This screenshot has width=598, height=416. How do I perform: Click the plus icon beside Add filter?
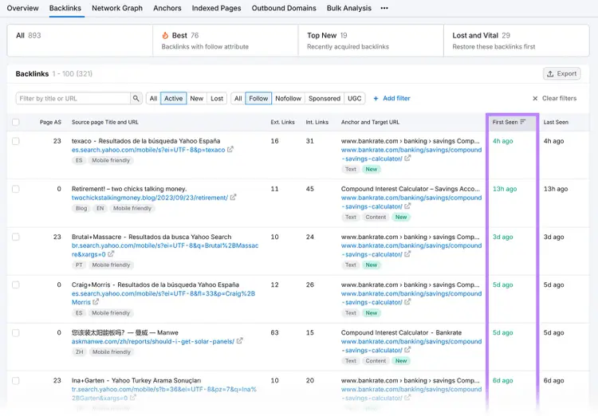[376, 98]
